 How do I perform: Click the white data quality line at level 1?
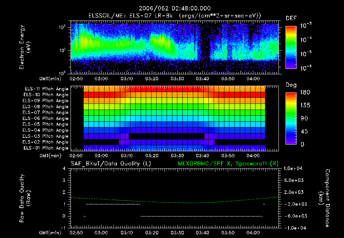(113, 204)
